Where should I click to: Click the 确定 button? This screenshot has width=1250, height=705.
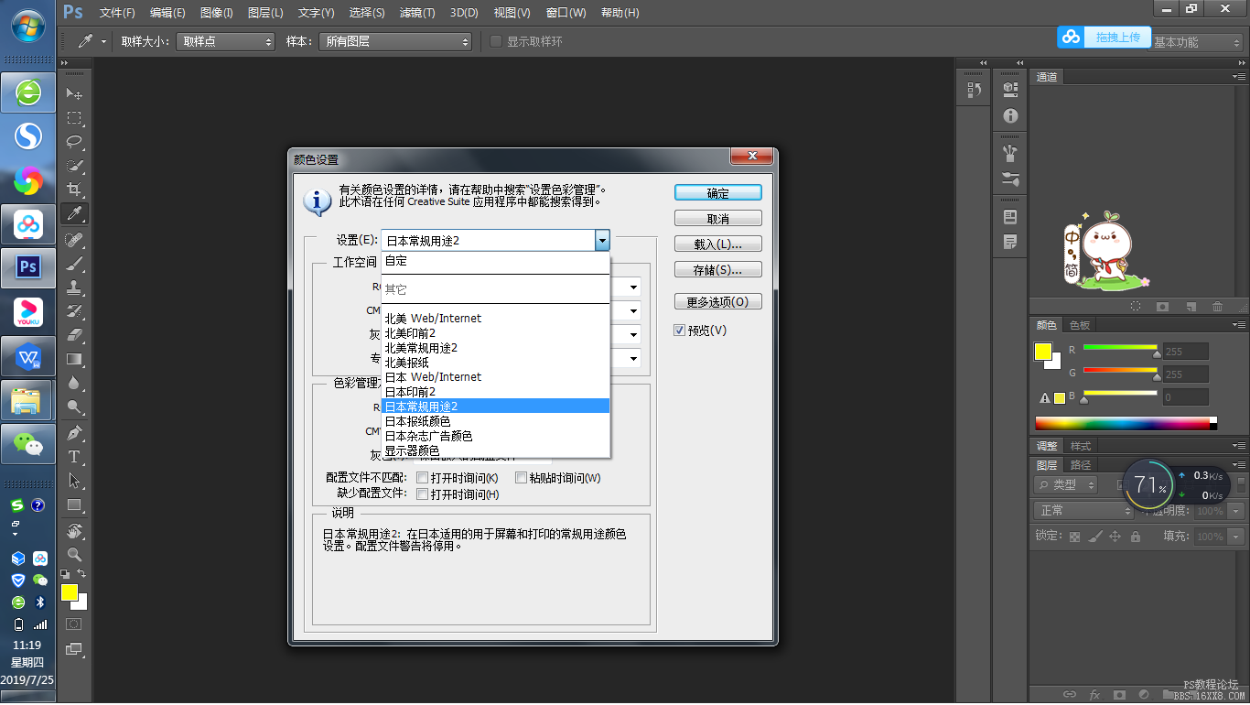[x=718, y=193]
